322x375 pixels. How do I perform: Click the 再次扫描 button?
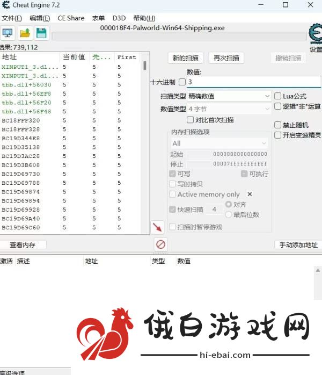[226, 58]
